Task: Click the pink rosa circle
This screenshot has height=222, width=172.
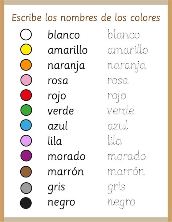Action: click(26, 80)
